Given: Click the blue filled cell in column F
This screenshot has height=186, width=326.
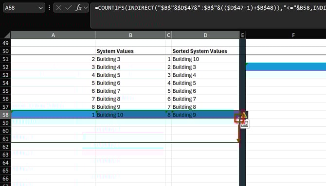Looking at the screenshot, I should [x=286, y=67].
